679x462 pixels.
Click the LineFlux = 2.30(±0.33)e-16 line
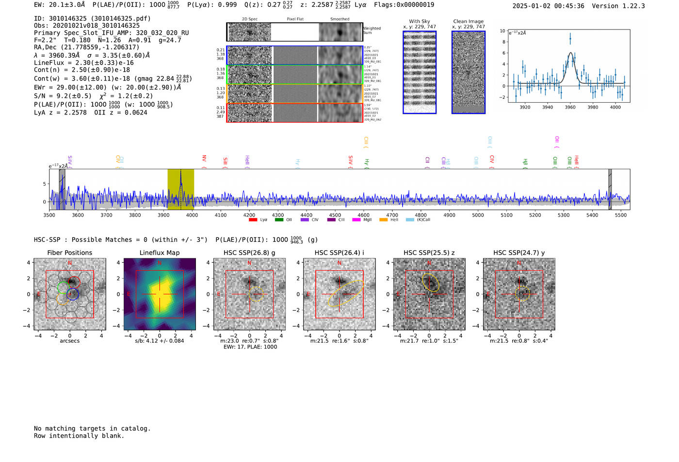[x=84, y=63]
